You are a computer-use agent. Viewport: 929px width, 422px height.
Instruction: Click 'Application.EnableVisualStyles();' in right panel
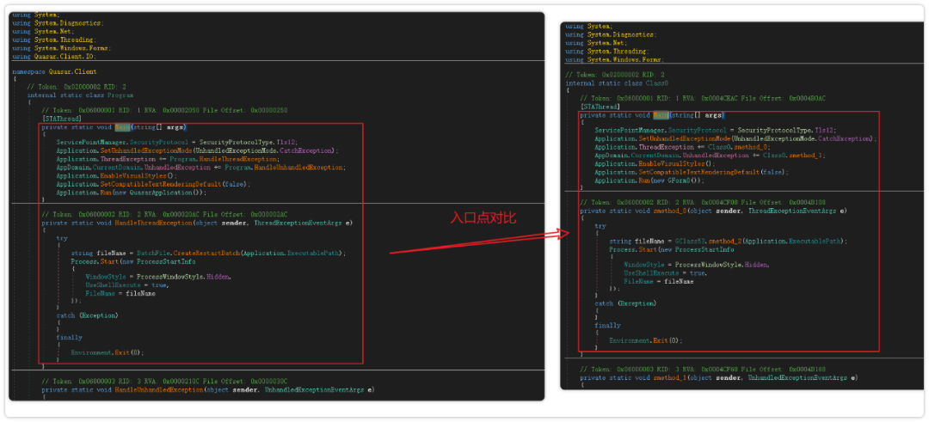pyautogui.click(x=655, y=163)
